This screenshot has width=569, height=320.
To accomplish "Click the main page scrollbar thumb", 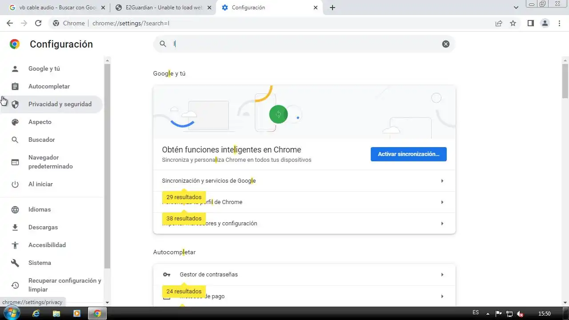I will coord(565,81).
